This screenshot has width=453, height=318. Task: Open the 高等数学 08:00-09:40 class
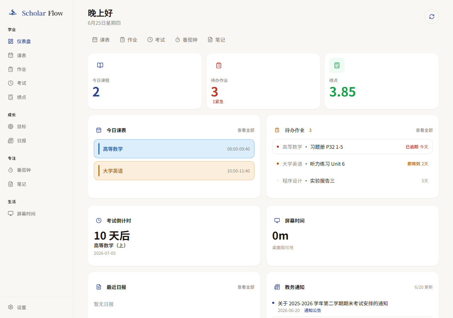coord(174,149)
